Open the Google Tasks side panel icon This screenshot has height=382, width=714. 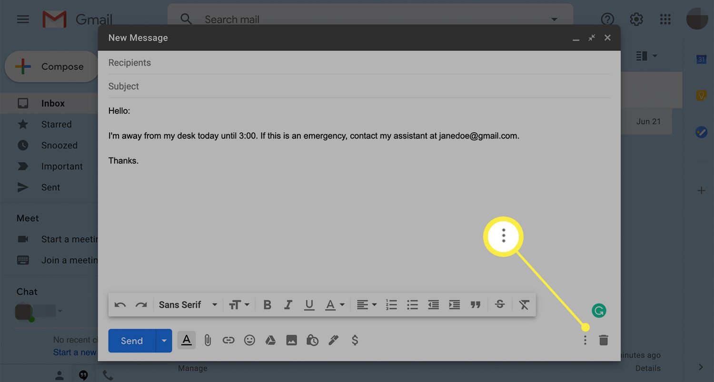coord(701,133)
